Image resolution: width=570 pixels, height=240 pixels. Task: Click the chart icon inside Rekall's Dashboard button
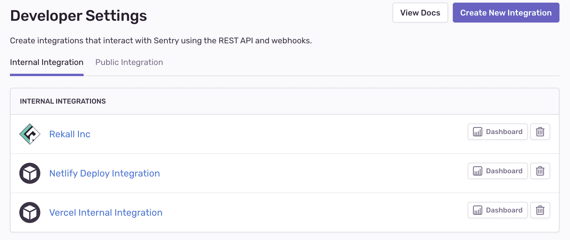[477, 132]
